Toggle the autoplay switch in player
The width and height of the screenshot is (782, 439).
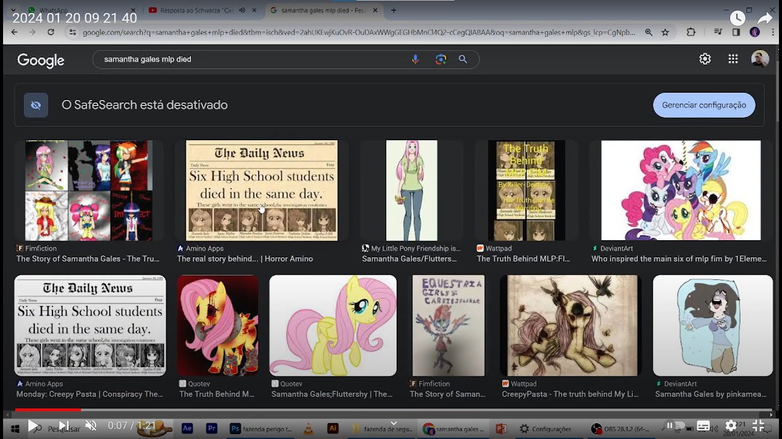[676, 426]
